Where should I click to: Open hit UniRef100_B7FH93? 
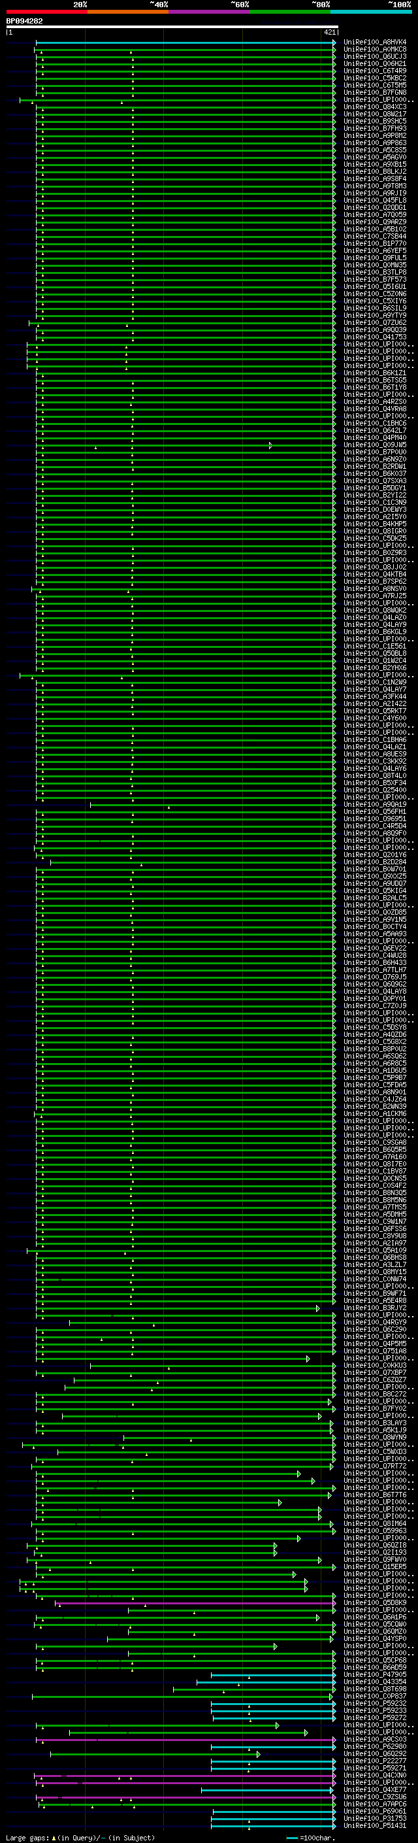pyautogui.click(x=375, y=128)
